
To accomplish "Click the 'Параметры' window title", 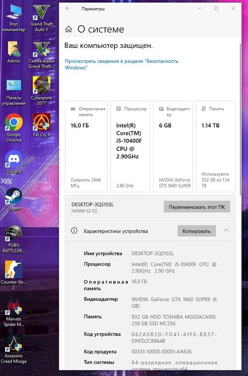I will (x=93, y=9).
